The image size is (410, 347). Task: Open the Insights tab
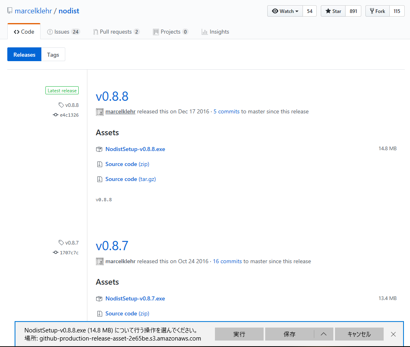pos(215,32)
